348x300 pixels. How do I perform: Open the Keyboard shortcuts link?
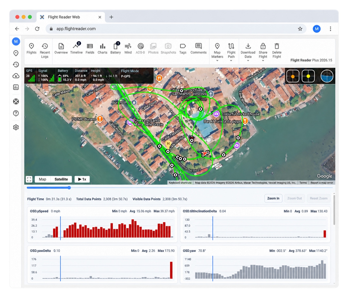coord(180,183)
